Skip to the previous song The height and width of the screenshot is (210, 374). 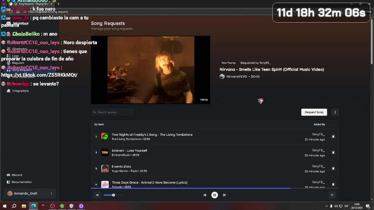pyautogui.click(x=205, y=195)
